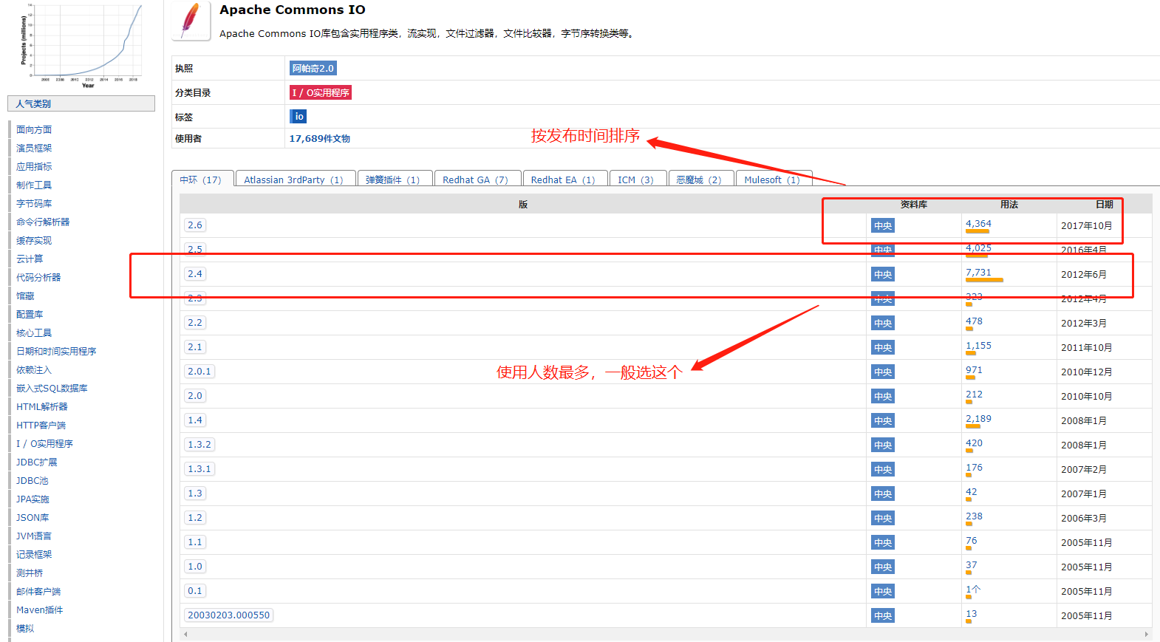Open version 1.3.2 link

tap(199, 445)
